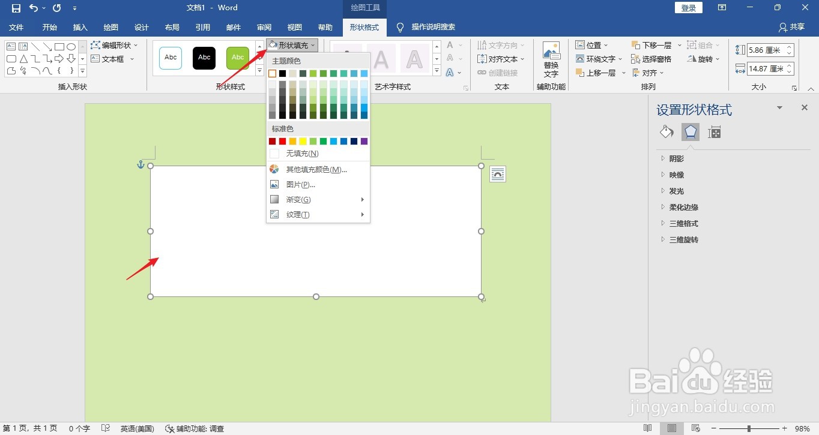Select the triangle shape in gallery
The width and height of the screenshot is (819, 435).
(23, 58)
